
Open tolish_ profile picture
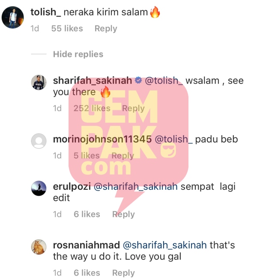[12, 18]
